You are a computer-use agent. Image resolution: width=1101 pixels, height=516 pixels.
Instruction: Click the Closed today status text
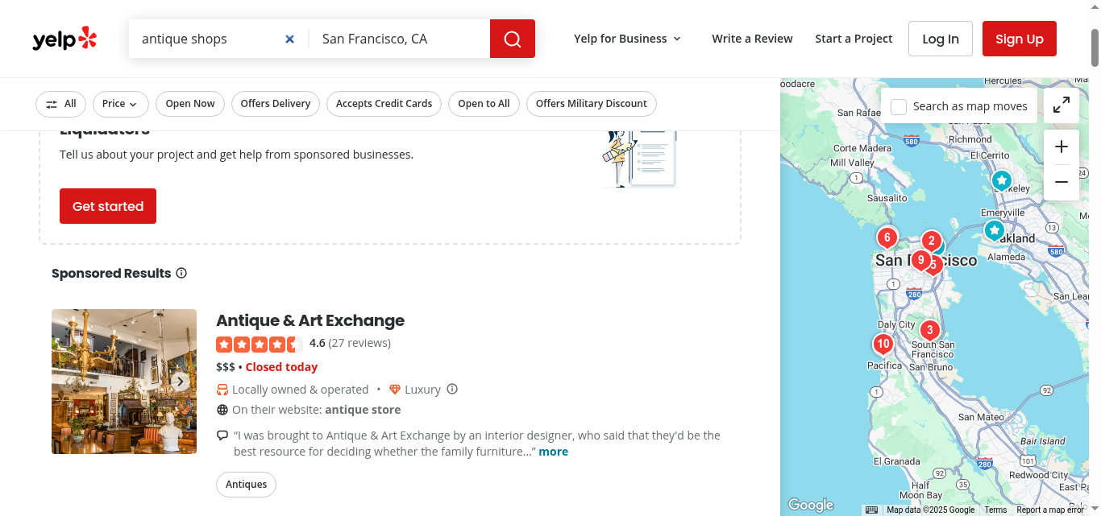tap(281, 367)
